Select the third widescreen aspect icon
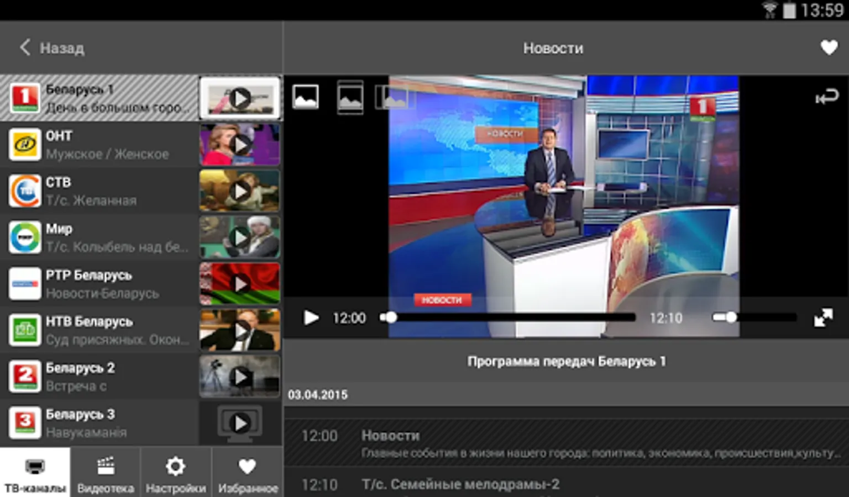The width and height of the screenshot is (849, 497). coord(393,98)
